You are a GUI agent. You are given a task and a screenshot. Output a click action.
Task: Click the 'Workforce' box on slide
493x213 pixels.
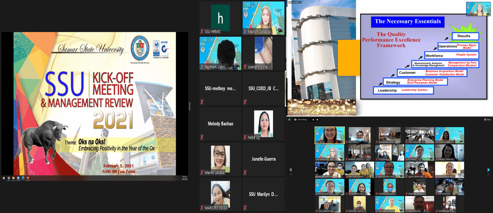pyautogui.click(x=451, y=55)
